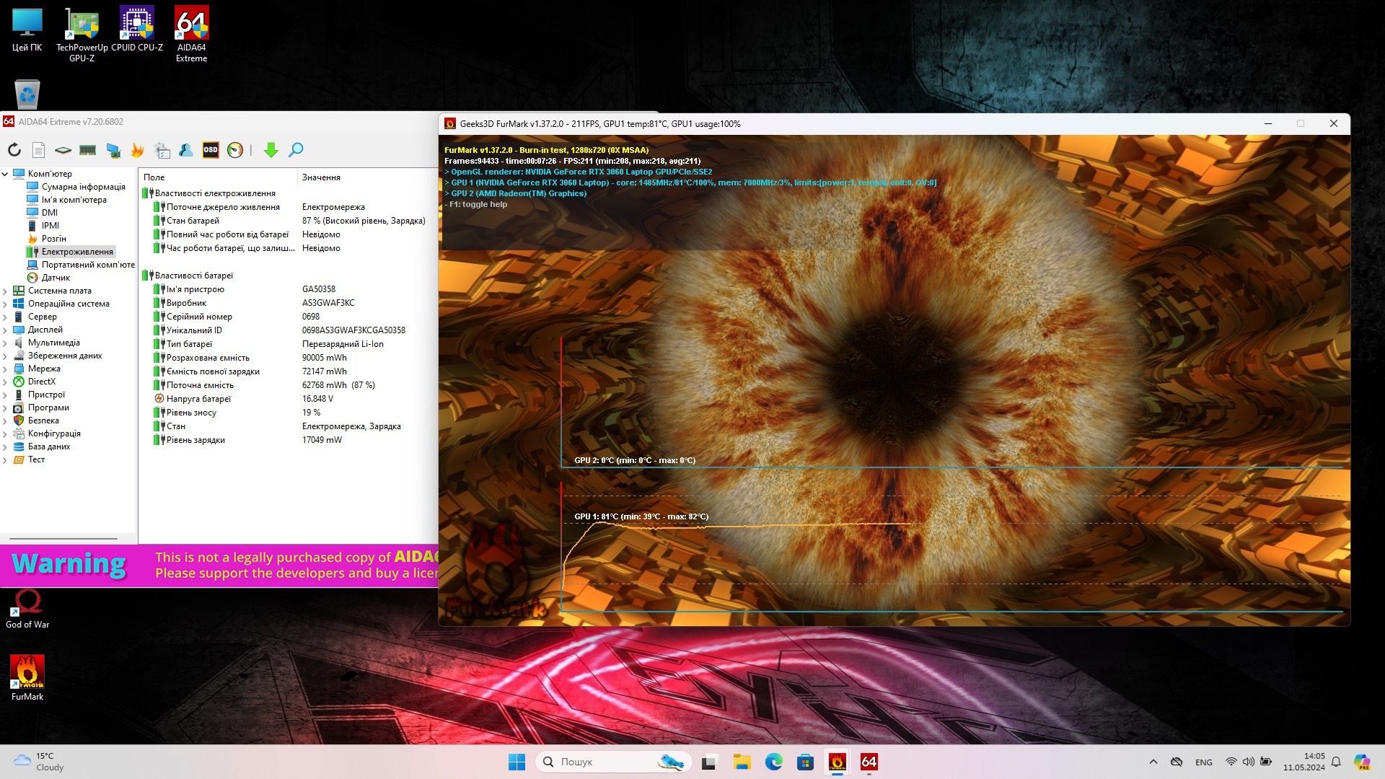The width and height of the screenshot is (1385, 779).
Task: Click the blue users toolbar icon
Action: [186, 150]
